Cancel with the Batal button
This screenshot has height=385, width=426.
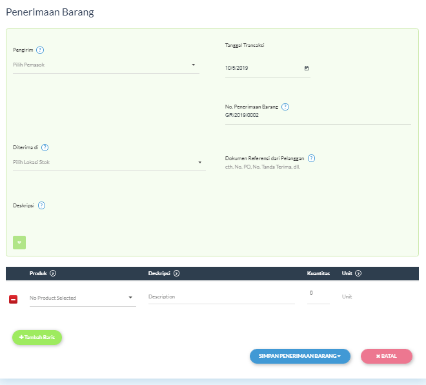click(387, 356)
